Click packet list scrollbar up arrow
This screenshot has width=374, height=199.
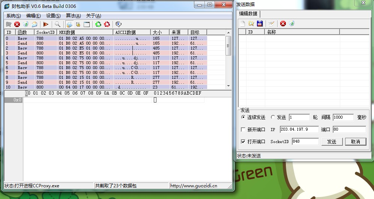tap(228, 33)
